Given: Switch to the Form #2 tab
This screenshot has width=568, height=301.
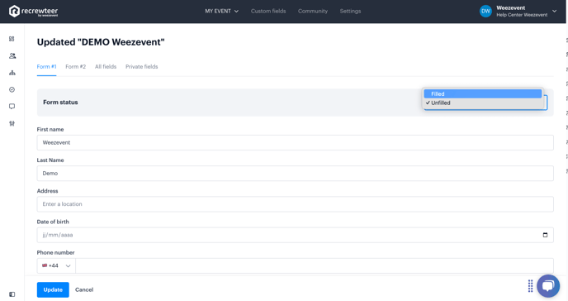Looking at the screenshot, I should pyautogui.click(x=76, y=67).
